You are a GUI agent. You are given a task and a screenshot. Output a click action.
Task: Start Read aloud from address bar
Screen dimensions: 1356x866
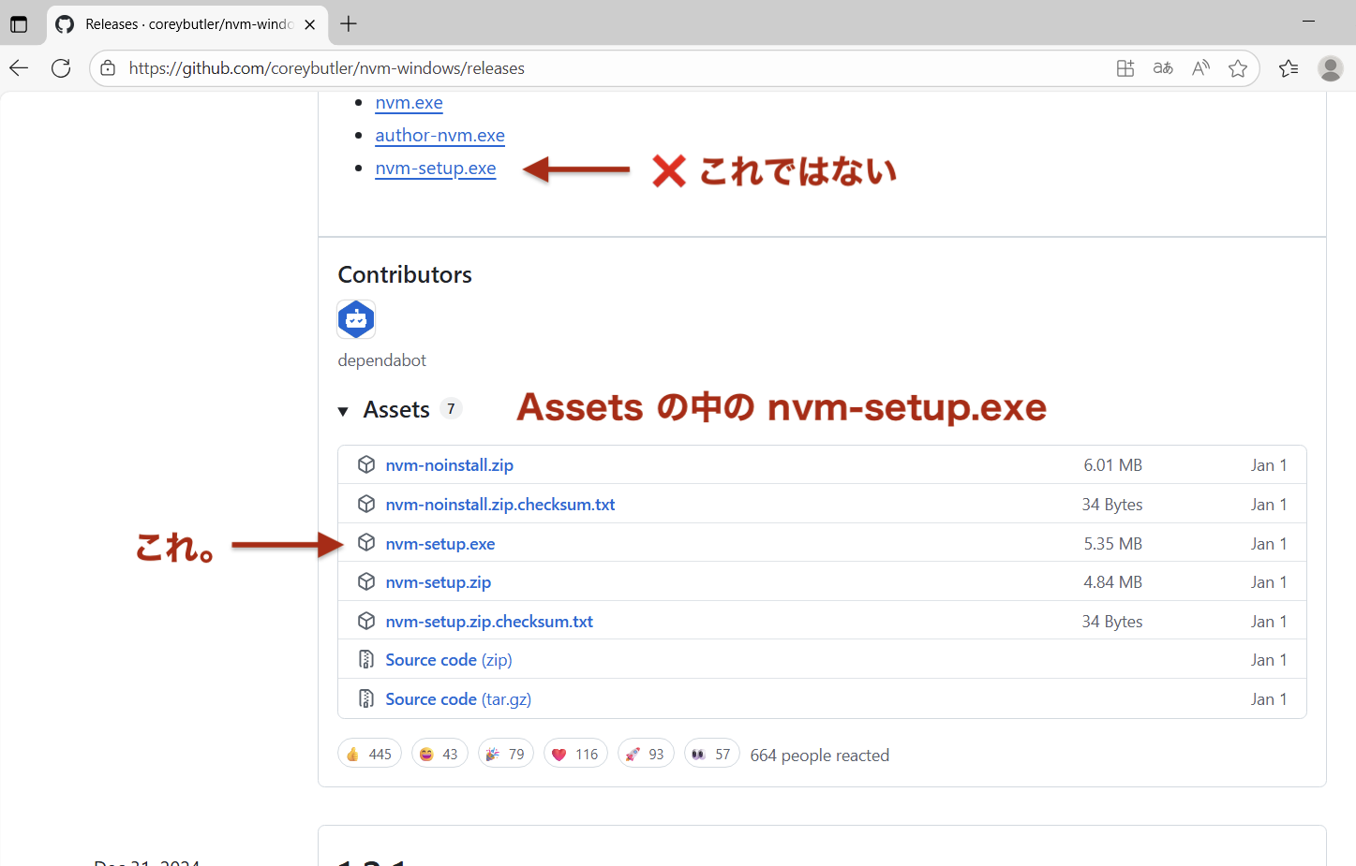click(1200, 68)
